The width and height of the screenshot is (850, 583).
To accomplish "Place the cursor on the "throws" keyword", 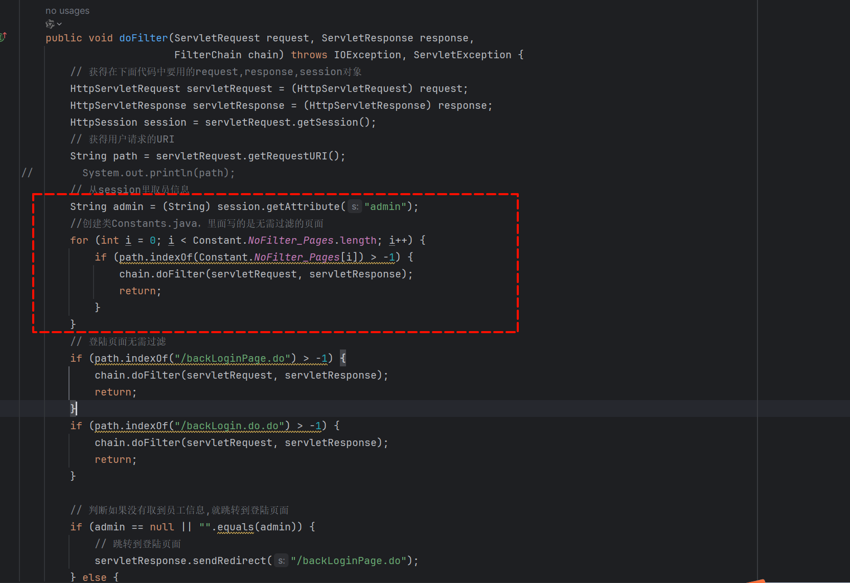I will (309, 55).
